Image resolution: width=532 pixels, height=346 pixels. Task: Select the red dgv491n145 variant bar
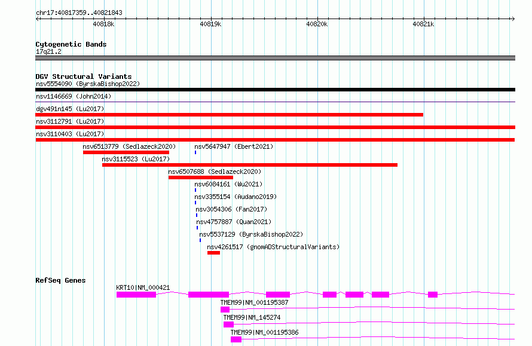pos(230,115)
